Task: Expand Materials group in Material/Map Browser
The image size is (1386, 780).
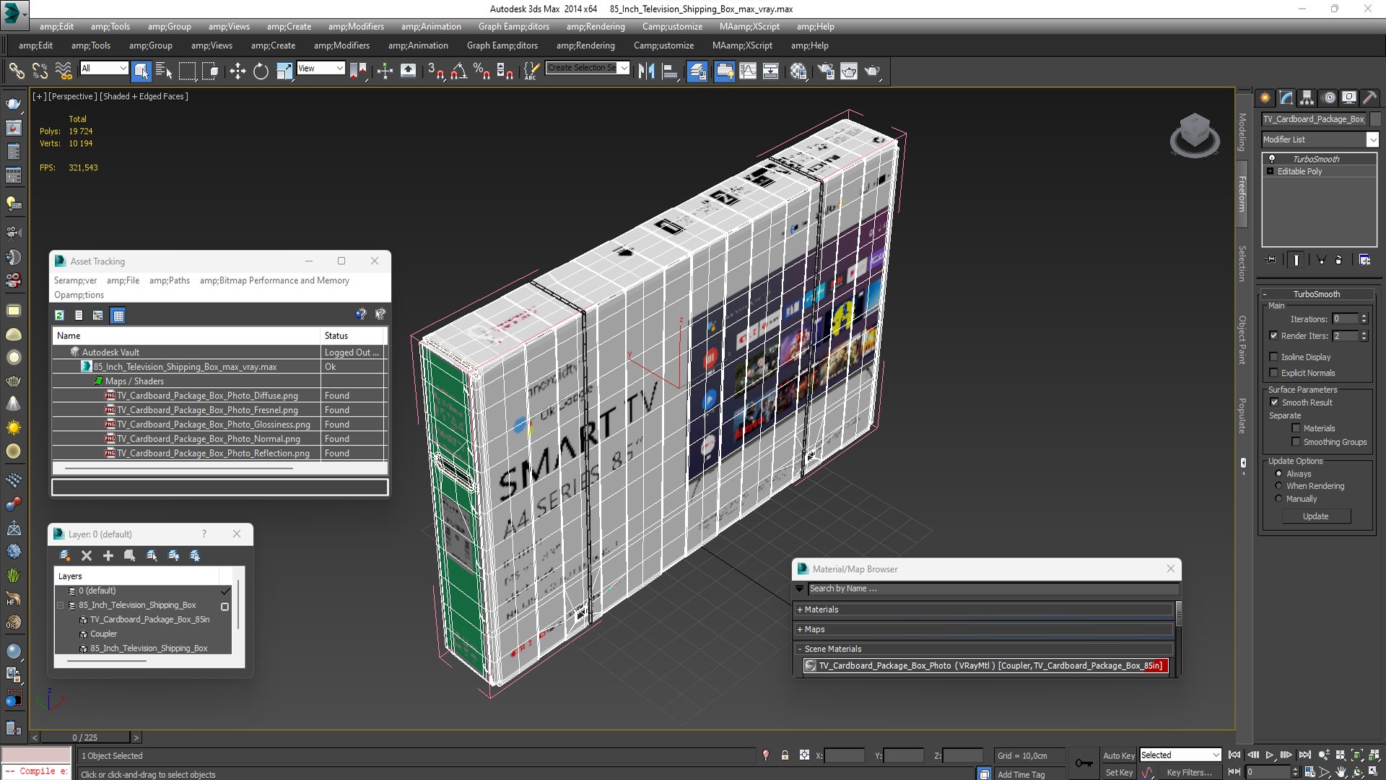Action: click(985, 610)
